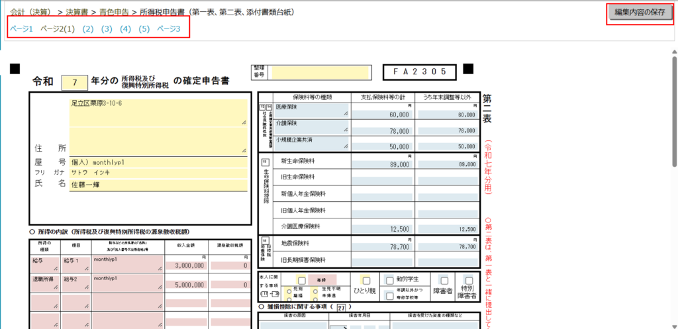Image resolution: width=678 pixels, height=329 pixels.
Task: Check the ひとり親 checkbox
Action: tap(365, 281)
